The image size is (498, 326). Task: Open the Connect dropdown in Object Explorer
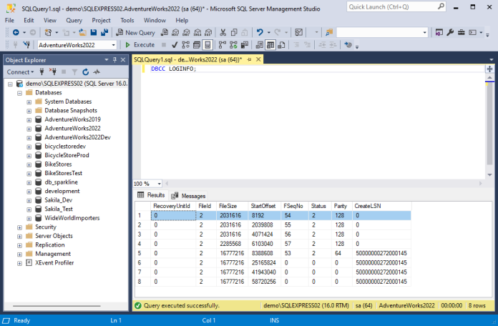[x=20, y=72]
